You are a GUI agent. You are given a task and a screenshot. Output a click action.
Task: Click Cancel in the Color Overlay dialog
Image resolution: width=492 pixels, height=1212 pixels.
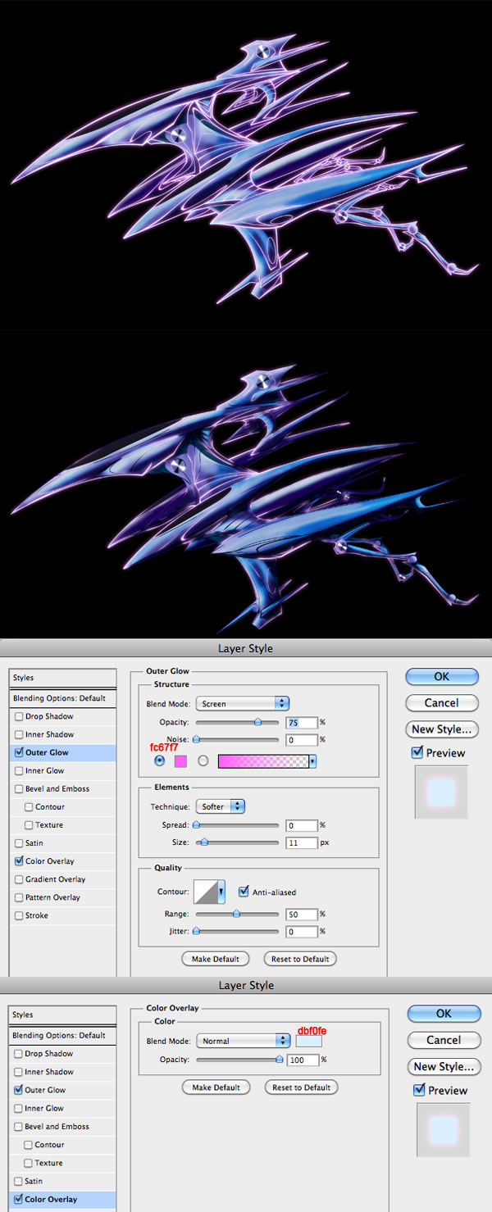click(x=444, y=1040)
